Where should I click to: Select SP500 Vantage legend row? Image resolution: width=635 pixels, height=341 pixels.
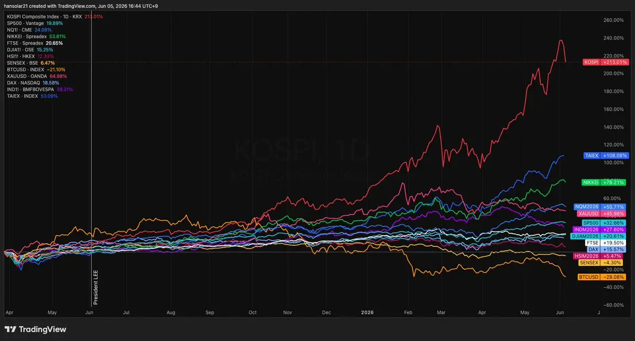click(x=35, y=23)
